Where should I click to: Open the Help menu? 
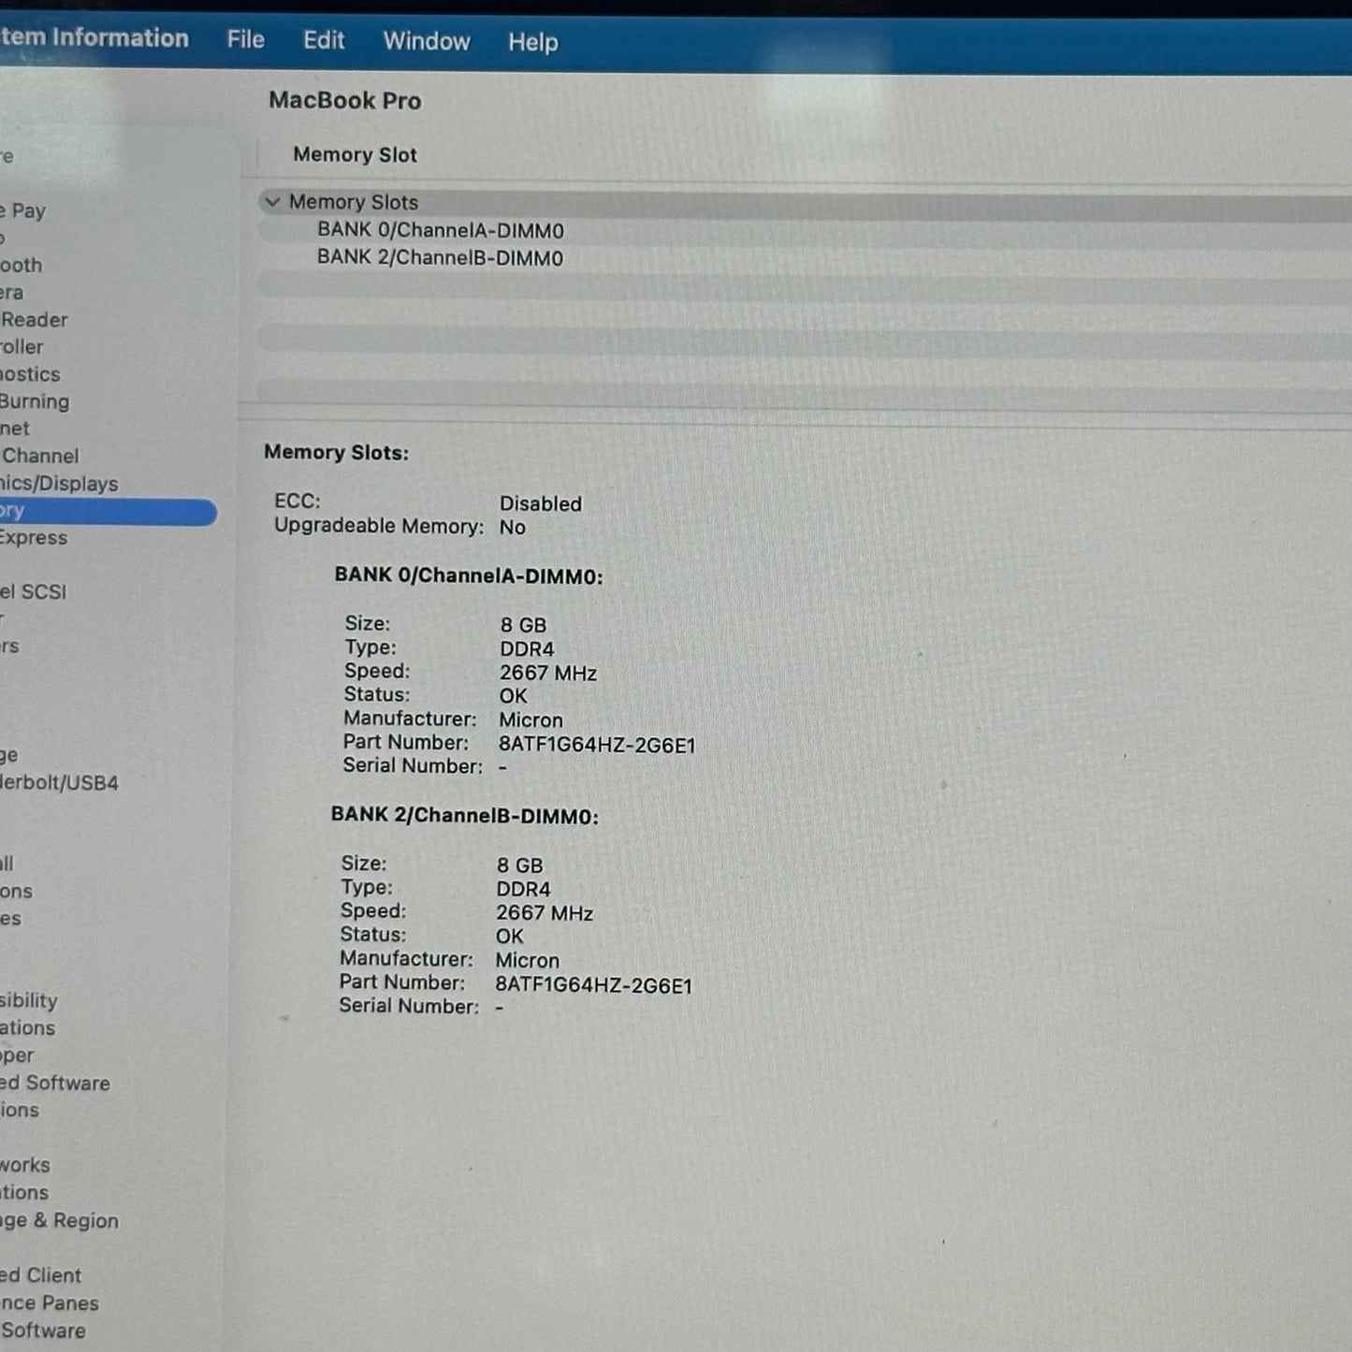click(x=533, y=42)
